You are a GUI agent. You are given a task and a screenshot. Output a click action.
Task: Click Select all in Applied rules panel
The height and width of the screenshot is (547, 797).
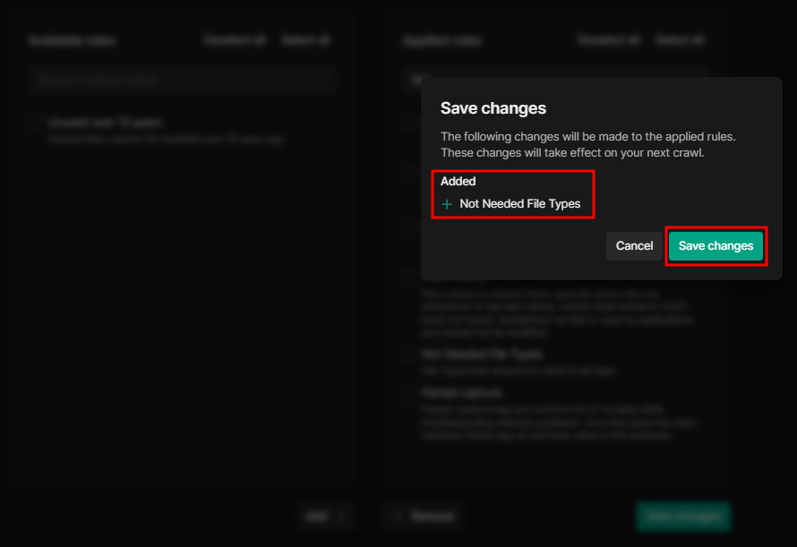[680, 40]
